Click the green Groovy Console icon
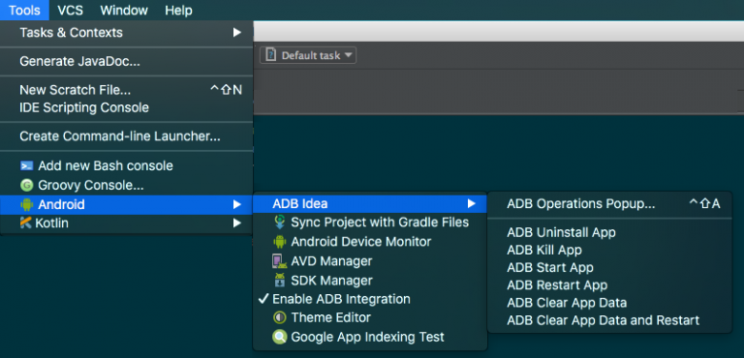744x358 pixels. (x=26, y=185)
